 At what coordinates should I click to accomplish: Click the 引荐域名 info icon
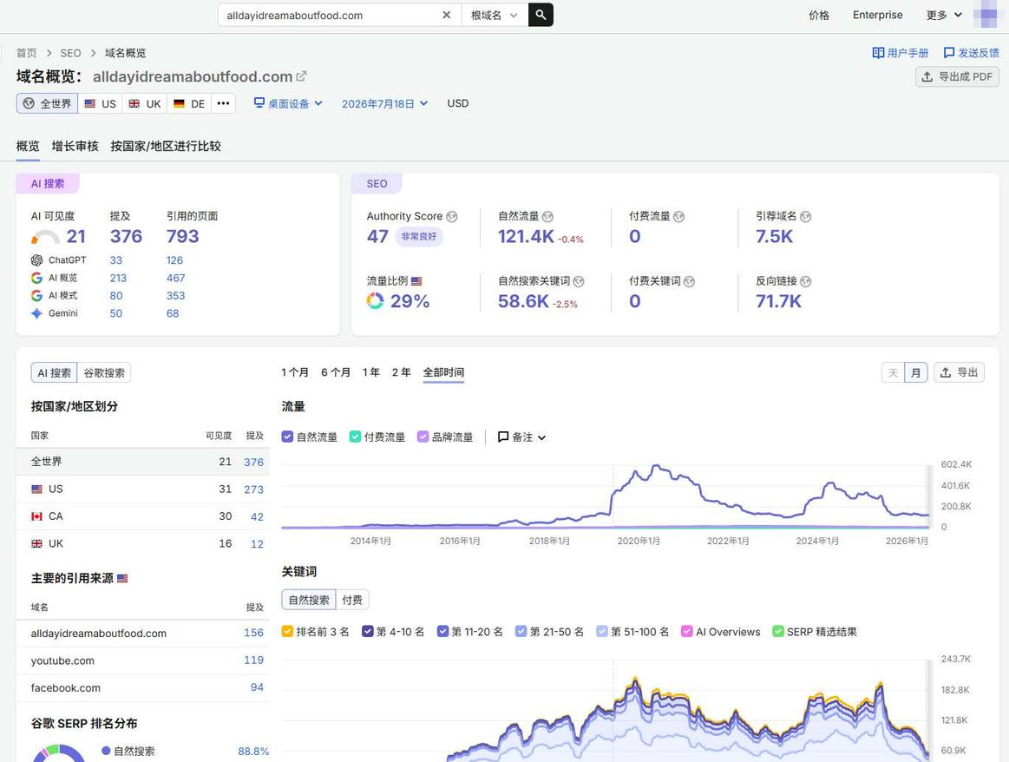pyautogui.click(x=806, y=217)
